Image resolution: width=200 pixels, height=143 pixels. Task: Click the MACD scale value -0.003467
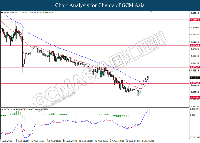pyautogui.click(x=195, y=138)
